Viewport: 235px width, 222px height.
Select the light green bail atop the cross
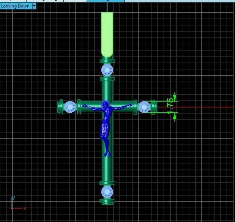pos(107,34)
